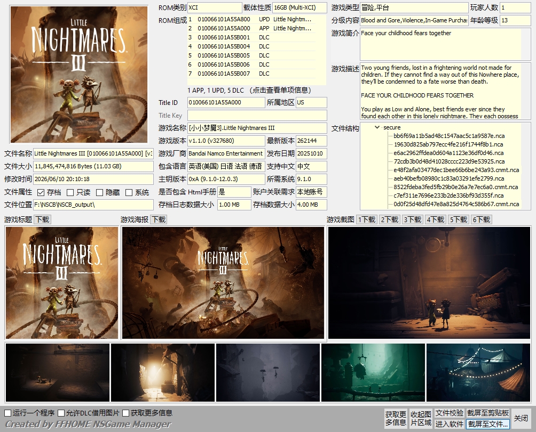536x432 pixels.
Task: Toggle the 存档 file attribute checkbox
Action: click(41, 193)
